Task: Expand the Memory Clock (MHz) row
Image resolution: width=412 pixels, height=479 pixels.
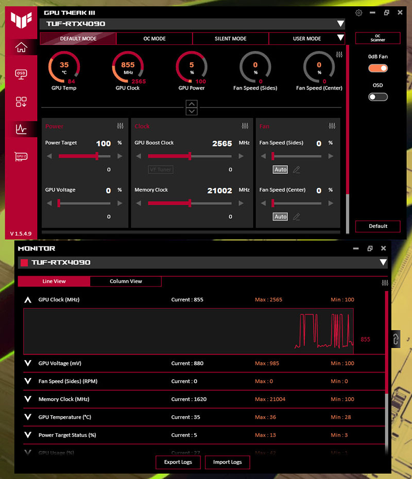Action: point(28,399)
